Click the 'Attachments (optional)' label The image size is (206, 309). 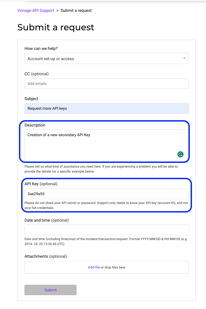pyautogui.click(x=46, y=256)
